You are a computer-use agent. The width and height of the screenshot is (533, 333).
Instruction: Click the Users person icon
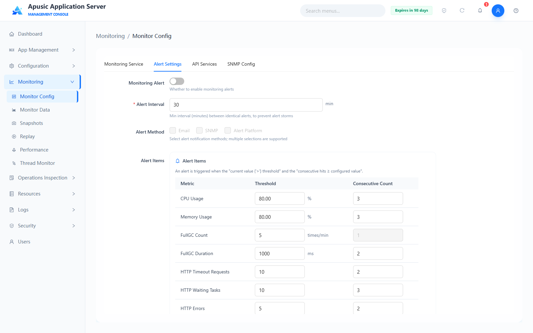point(12,242)
